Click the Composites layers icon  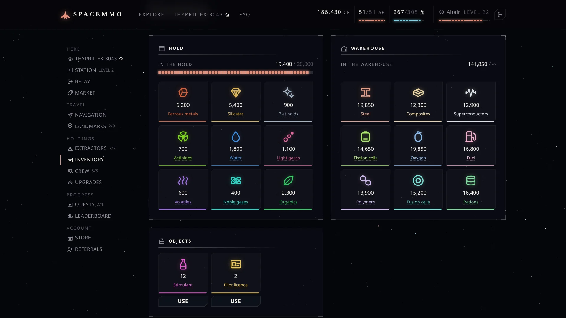pyautogui.click(x=418, y=93)
